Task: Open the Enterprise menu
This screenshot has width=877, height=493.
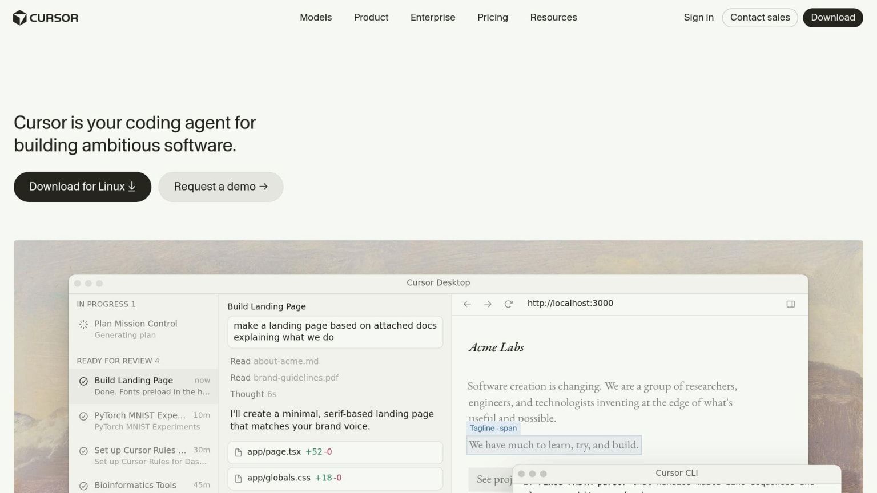Action: pos(433,18)
